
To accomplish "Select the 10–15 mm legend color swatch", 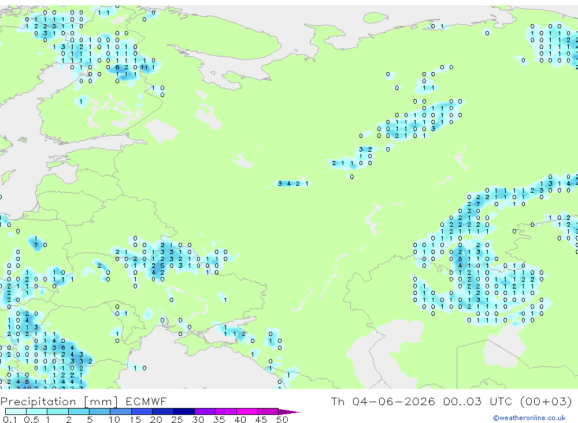I will [121, 411].
